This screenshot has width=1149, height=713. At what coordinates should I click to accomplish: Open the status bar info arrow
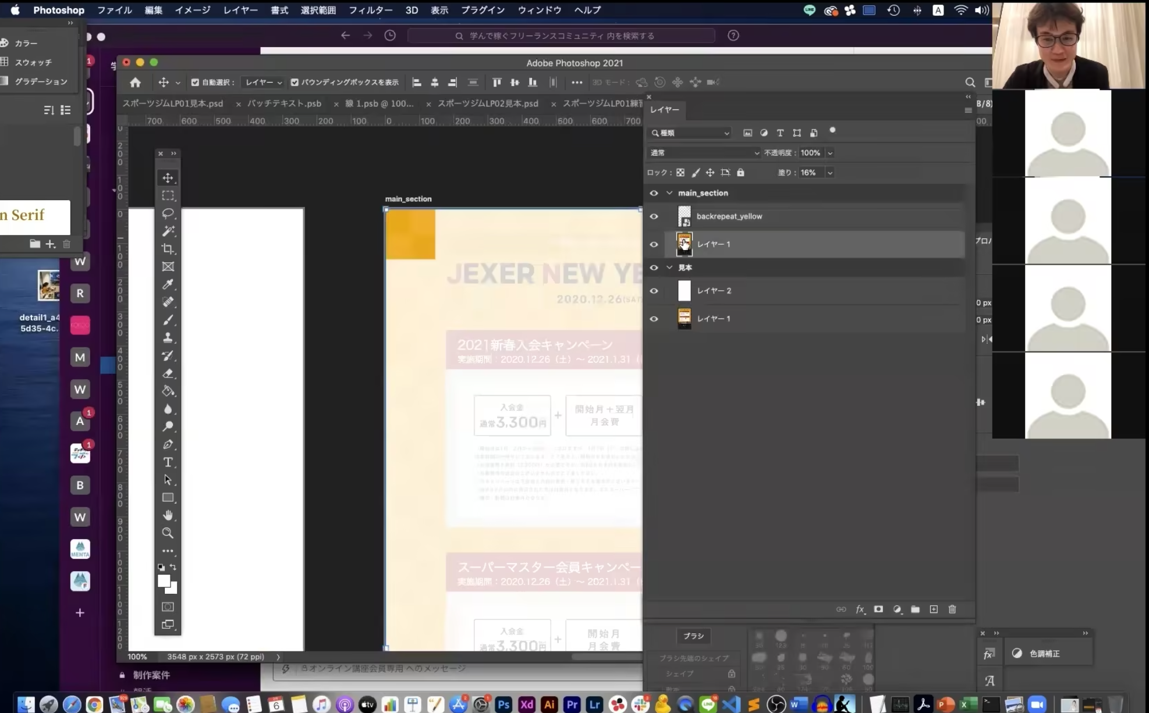(x=278, y=657)
